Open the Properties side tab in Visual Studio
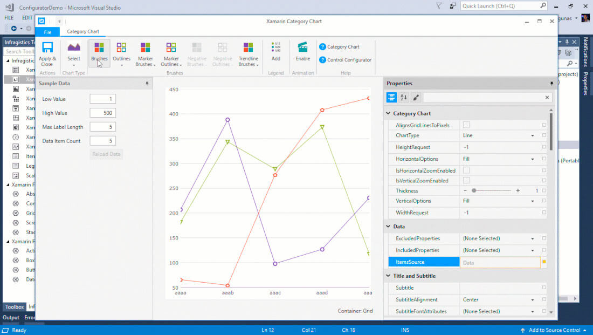Image resolution: width=593 pixels, height=335 pixels. click(x=585, y=83)
